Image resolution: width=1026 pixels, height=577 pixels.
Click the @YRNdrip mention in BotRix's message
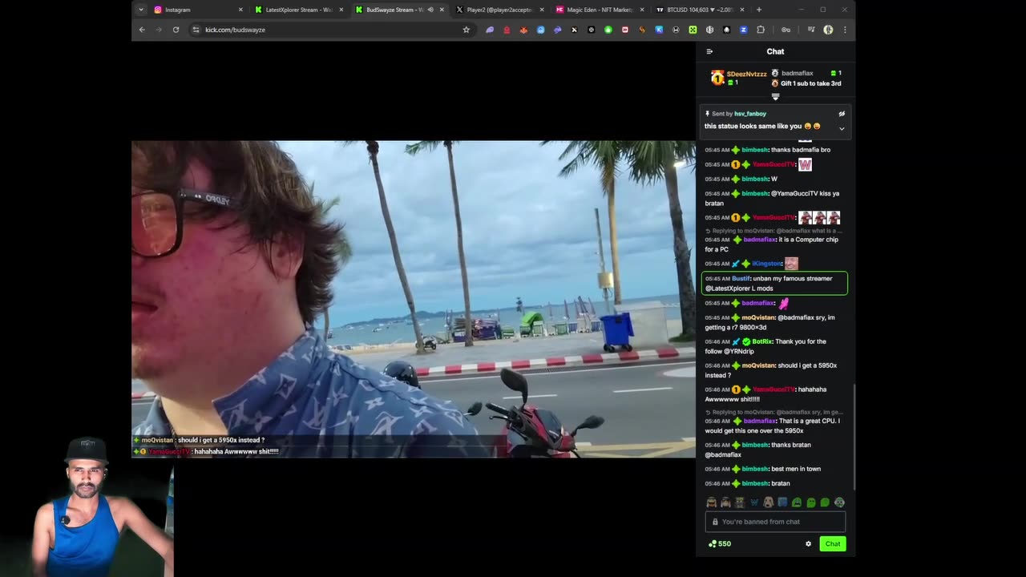739,351
